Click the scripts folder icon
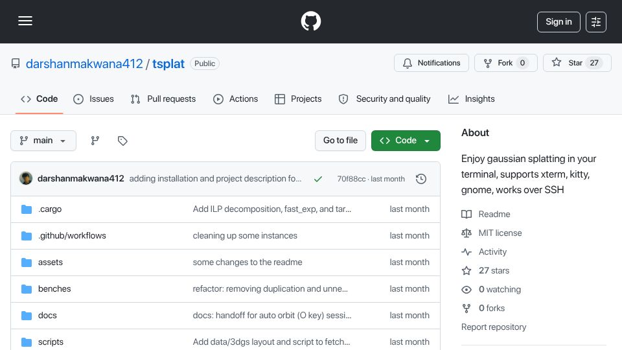The height and width of the screenshot is (350, 622). coord(27,342)
